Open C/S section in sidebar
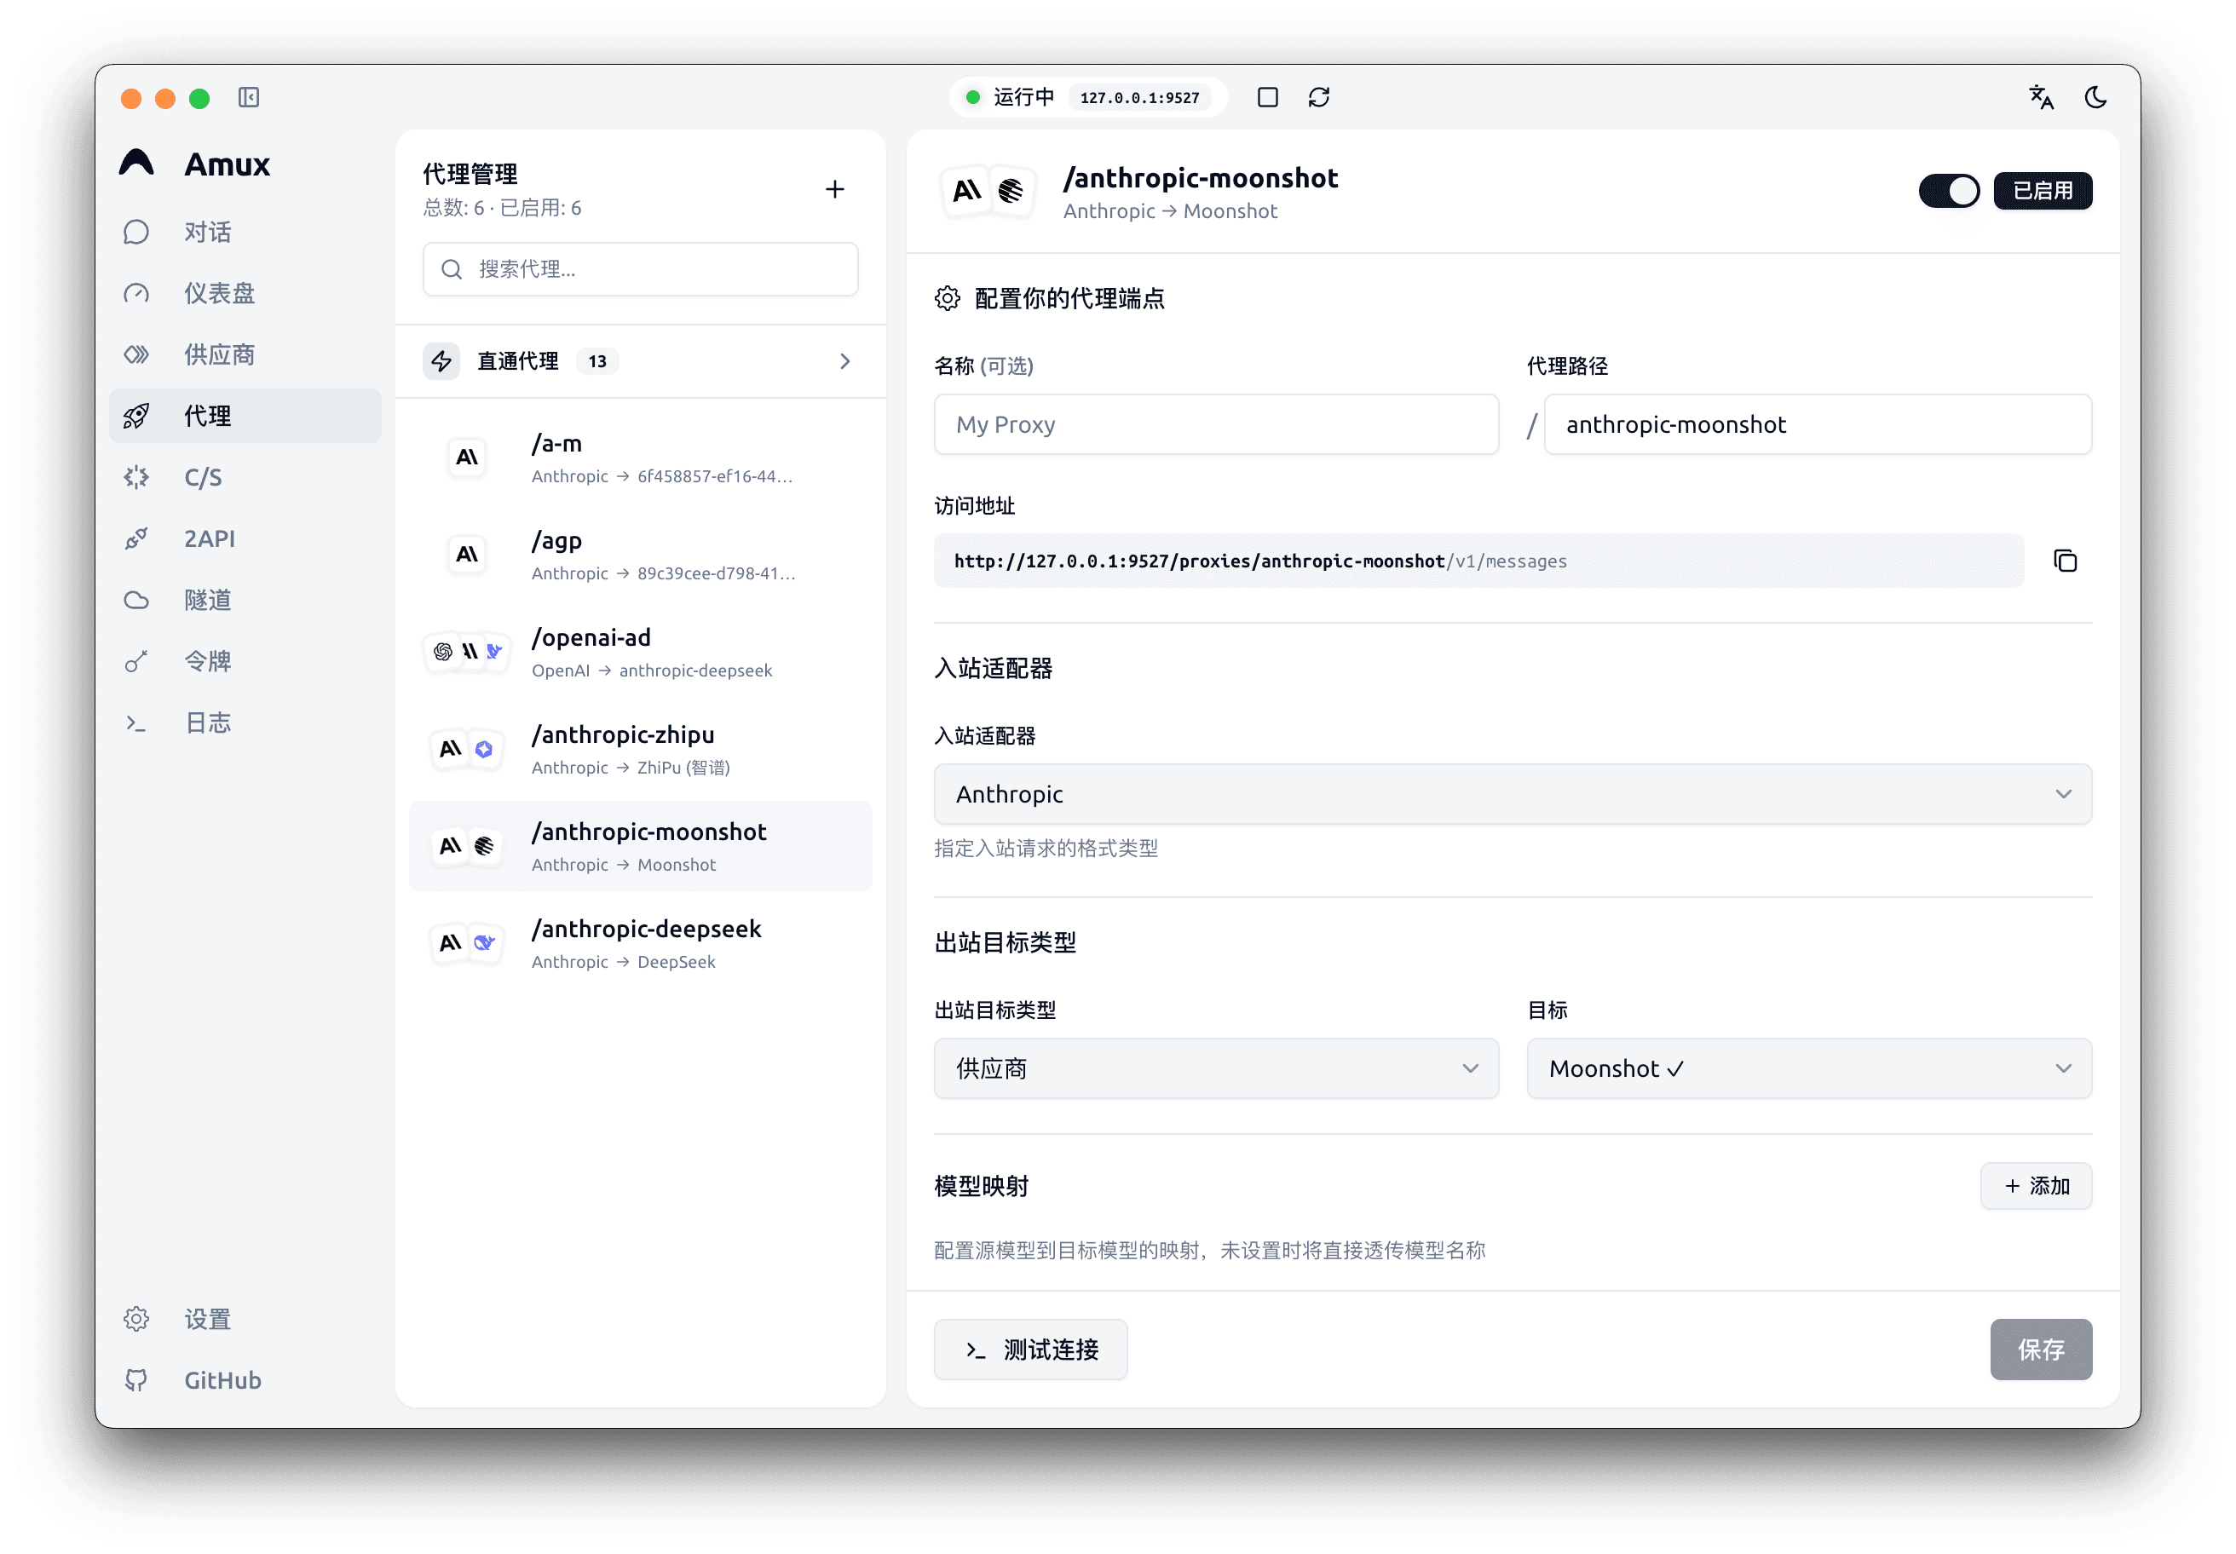Image resolution: width=2236 pixels, height=1554 pixels. (x=245, y=478)
